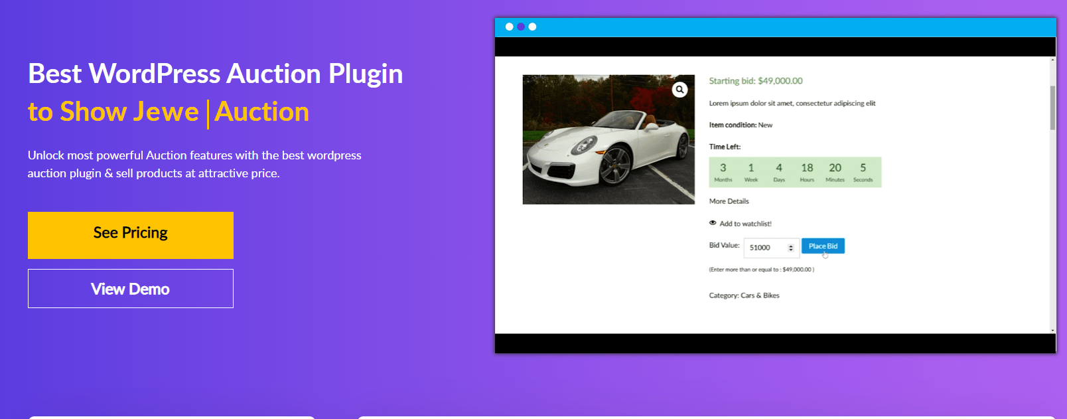Click the countdown timer's 4 Days cell
Image resolution: width=1067 pixels, height=419 pixels.
(x=779, y=172)
